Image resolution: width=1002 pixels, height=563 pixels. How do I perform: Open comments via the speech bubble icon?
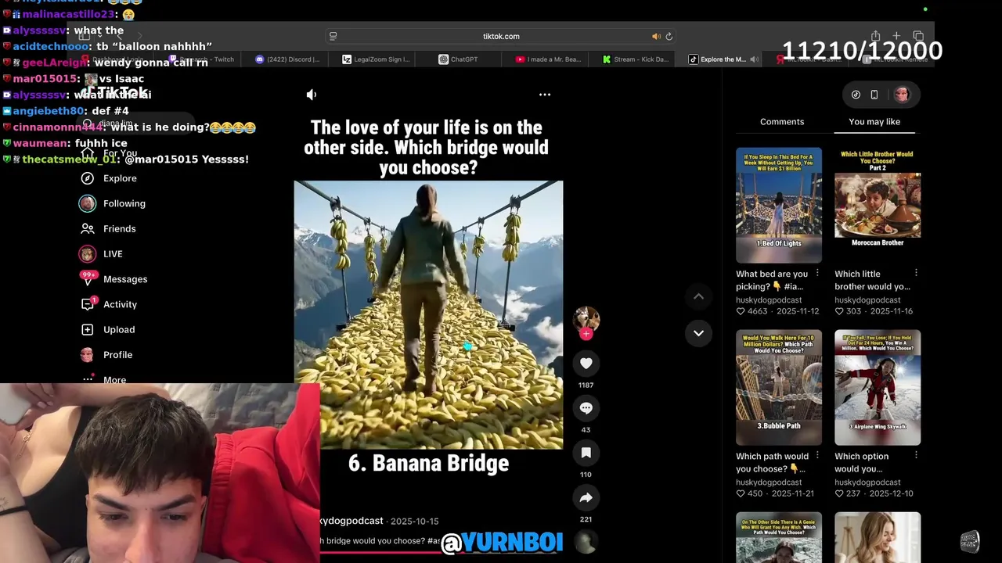pyautogui.click(x=586, y=408)
